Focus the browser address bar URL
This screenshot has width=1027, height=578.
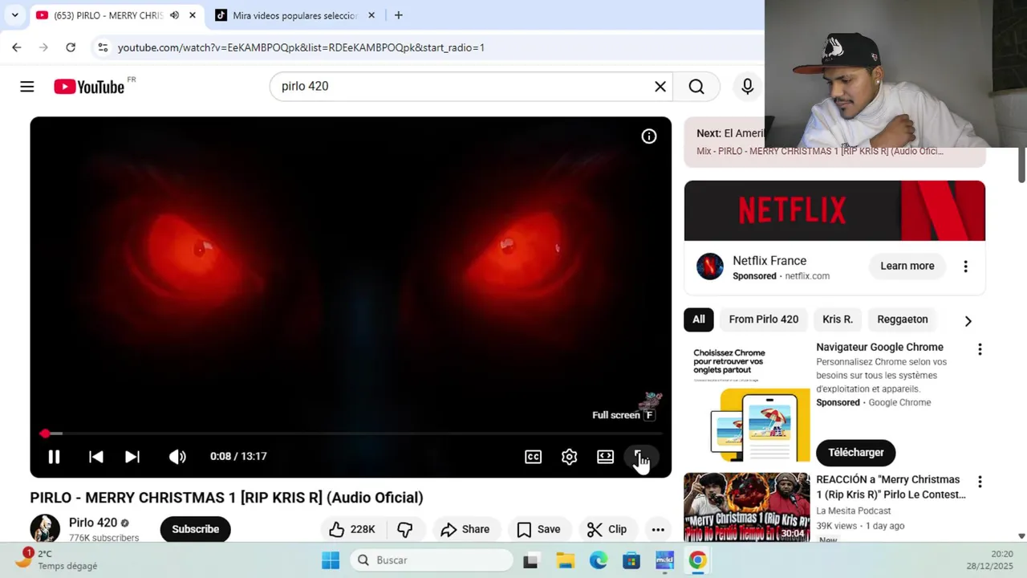pyautogui.click(x=301, y=48)
